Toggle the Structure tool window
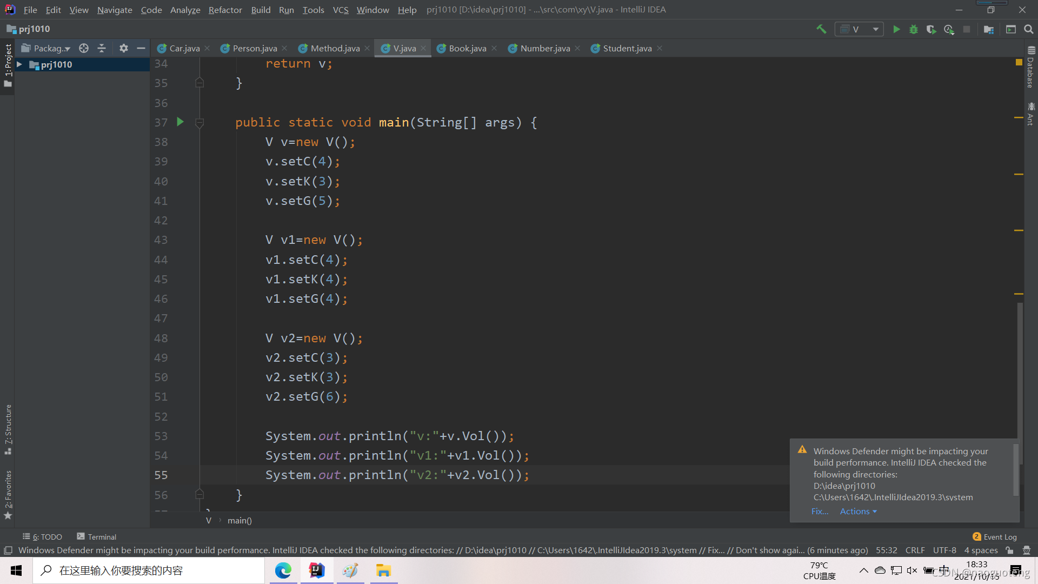The width and height of the screenshot is (1038, 584). tap(8, 428)
